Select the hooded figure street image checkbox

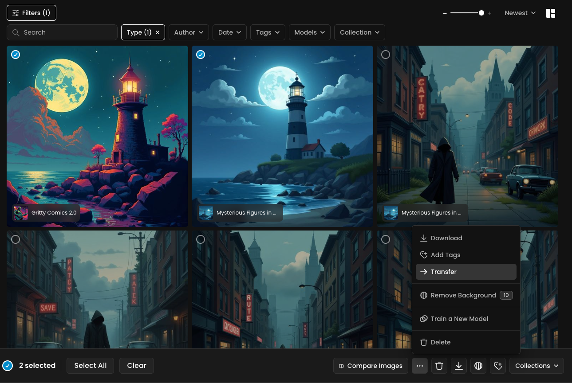click(386, 55)
